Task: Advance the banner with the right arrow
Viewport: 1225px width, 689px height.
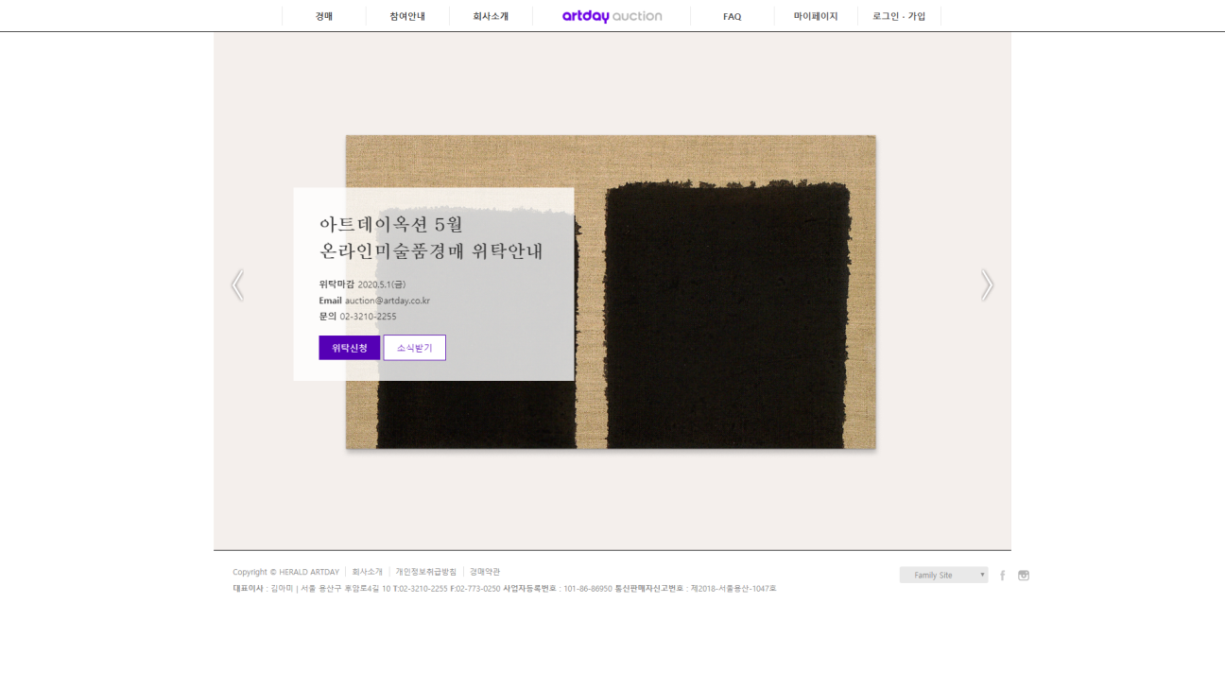Action: (987, 284)
